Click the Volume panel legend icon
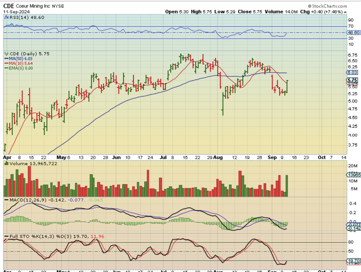361x272 pixels. point(6,164)
